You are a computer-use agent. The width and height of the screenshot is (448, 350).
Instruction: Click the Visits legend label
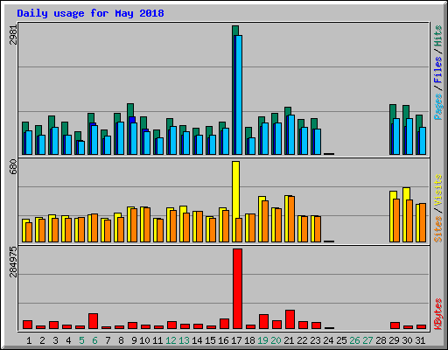438,191
